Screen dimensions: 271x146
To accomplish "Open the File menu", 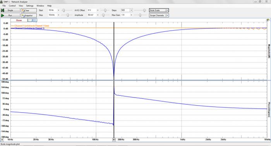I will pyautogui.click(x=4, y=6).
